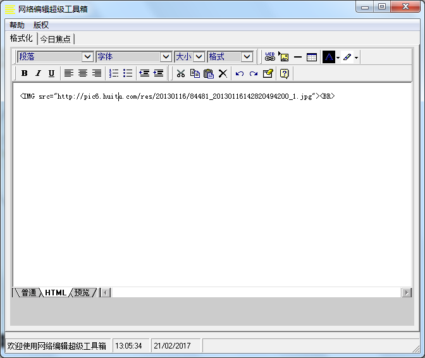Viewport: 425px width, 358px height.
Task: Center align the text
Action: pyautogui.click(x=83, y=73)
